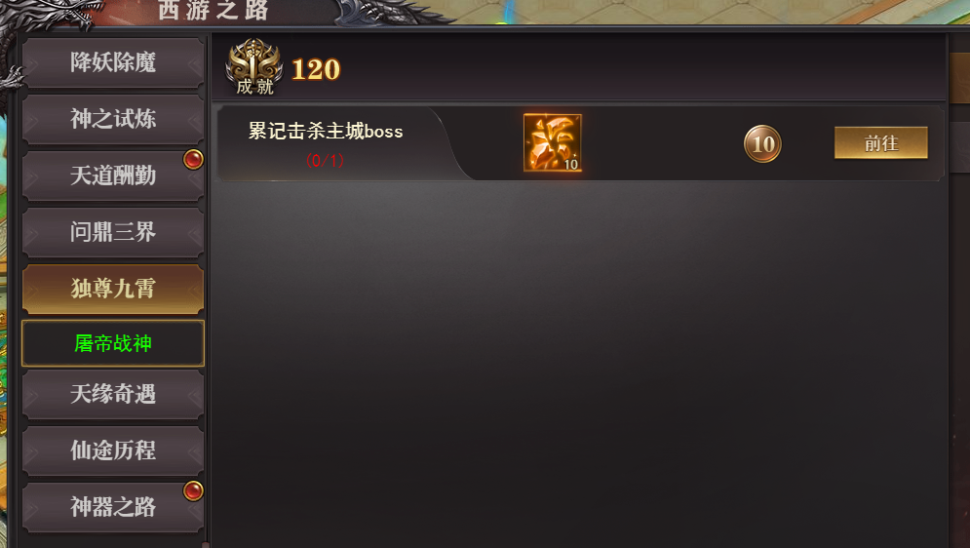
Task: Click the red notification dot on 天道酬勤
Action: (x=193, y=160)
